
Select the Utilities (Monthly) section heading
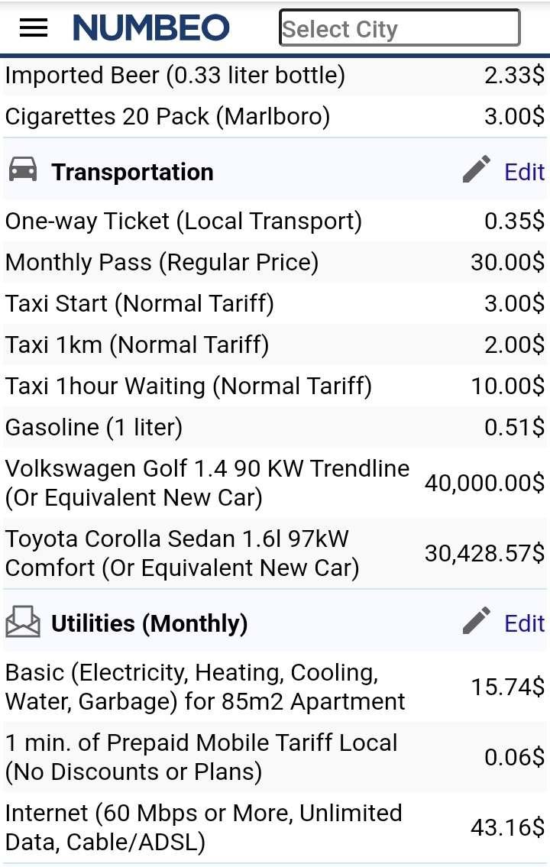149,624
